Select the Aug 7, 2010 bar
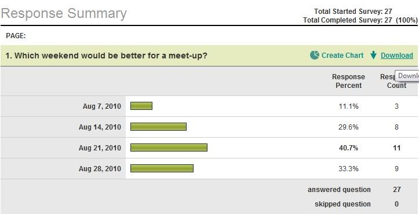The image size is (419, 214). coord(141,106)
